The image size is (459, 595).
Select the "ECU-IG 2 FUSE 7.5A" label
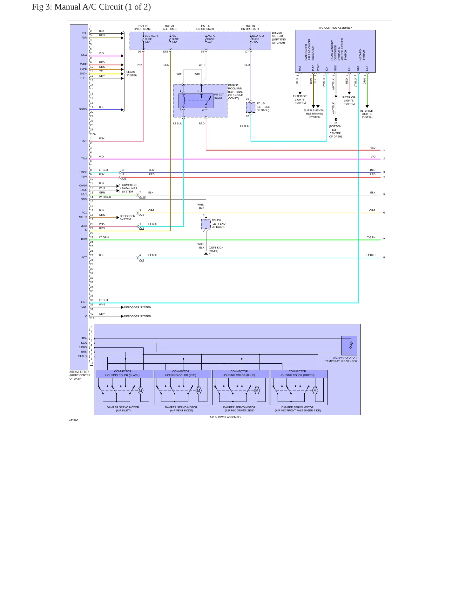[258, 39]
